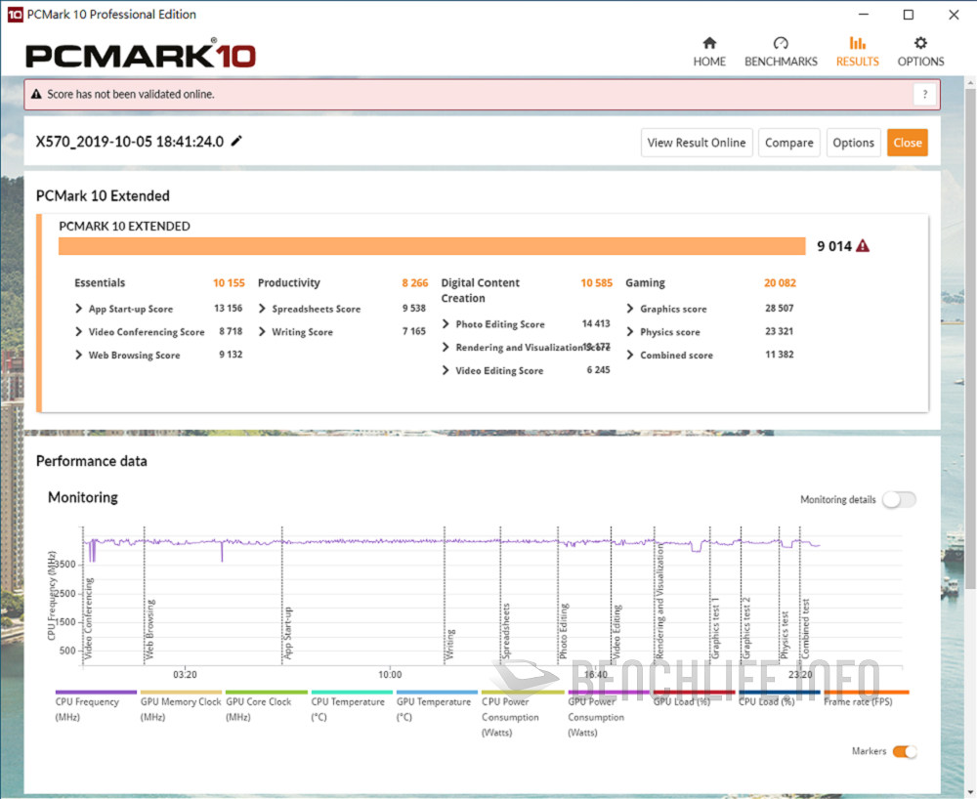Viewport: 977px width, 799px height.
Task: Select CPU Frequency purple legend swatch
Action: (x=96, y=692)
